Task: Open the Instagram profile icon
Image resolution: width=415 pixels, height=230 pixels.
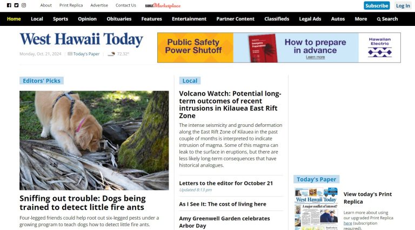Action: (x=24, y=5)
